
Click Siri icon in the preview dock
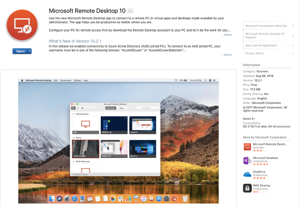59,199
